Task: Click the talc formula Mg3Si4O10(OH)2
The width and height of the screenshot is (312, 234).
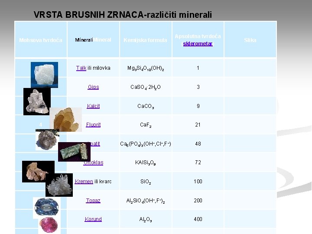Action: (x=146, y=68)
